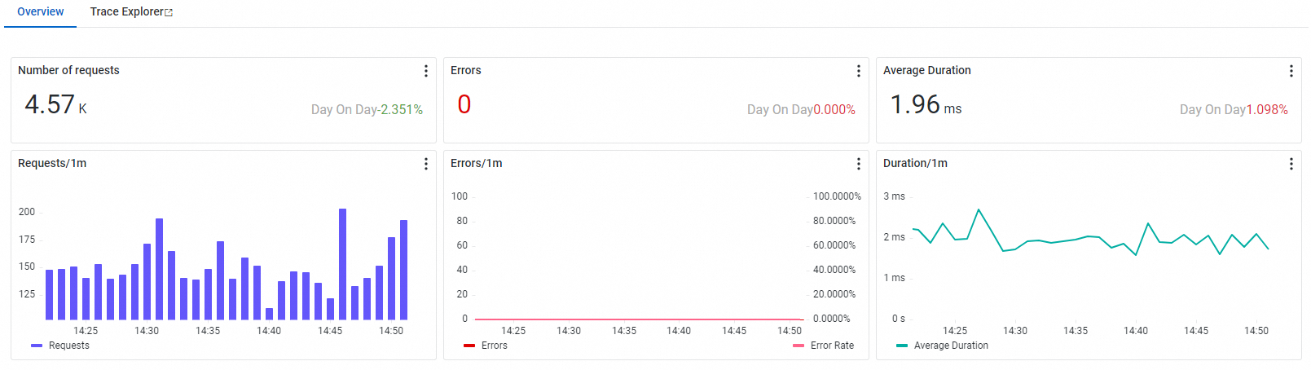Open kebab menu on Average Duration card

point(1291,71)
